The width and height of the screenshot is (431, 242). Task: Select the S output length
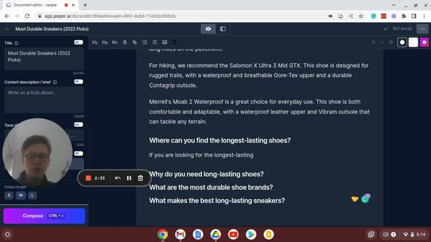tap(9, 196)
